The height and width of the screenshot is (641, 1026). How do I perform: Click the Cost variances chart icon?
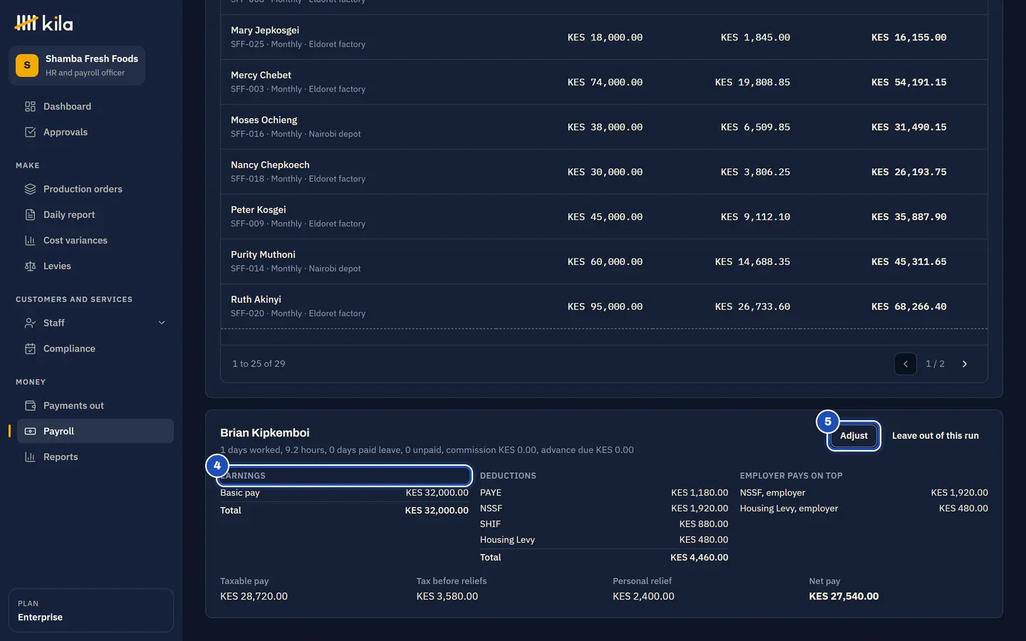click(x=30, y=241)
